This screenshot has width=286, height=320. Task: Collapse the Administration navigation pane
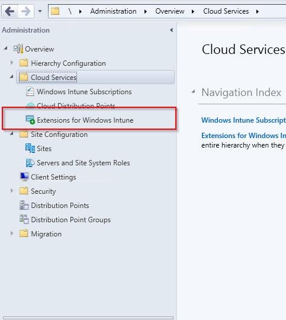click(x=172, y=30)
